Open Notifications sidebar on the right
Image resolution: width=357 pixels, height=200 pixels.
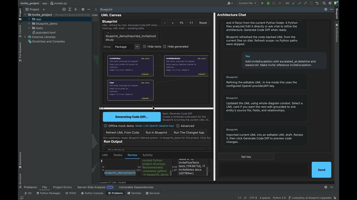click(337, 33)
